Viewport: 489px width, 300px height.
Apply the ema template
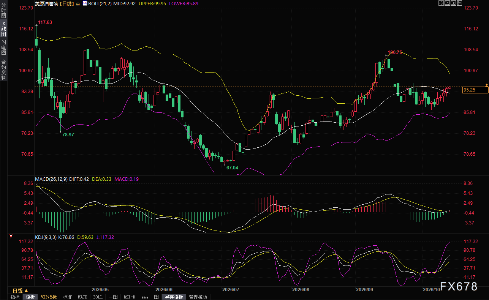coord(145,297)
